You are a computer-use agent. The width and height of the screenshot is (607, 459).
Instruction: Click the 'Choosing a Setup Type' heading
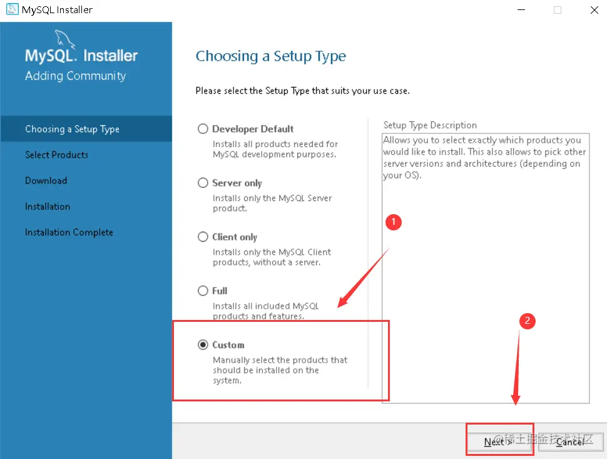click(x=270, y=56)
